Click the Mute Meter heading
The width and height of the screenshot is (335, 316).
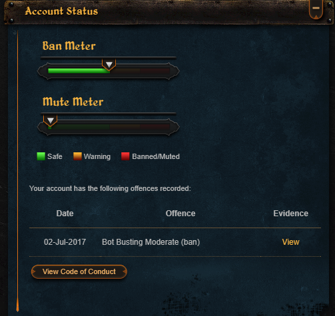73,102
